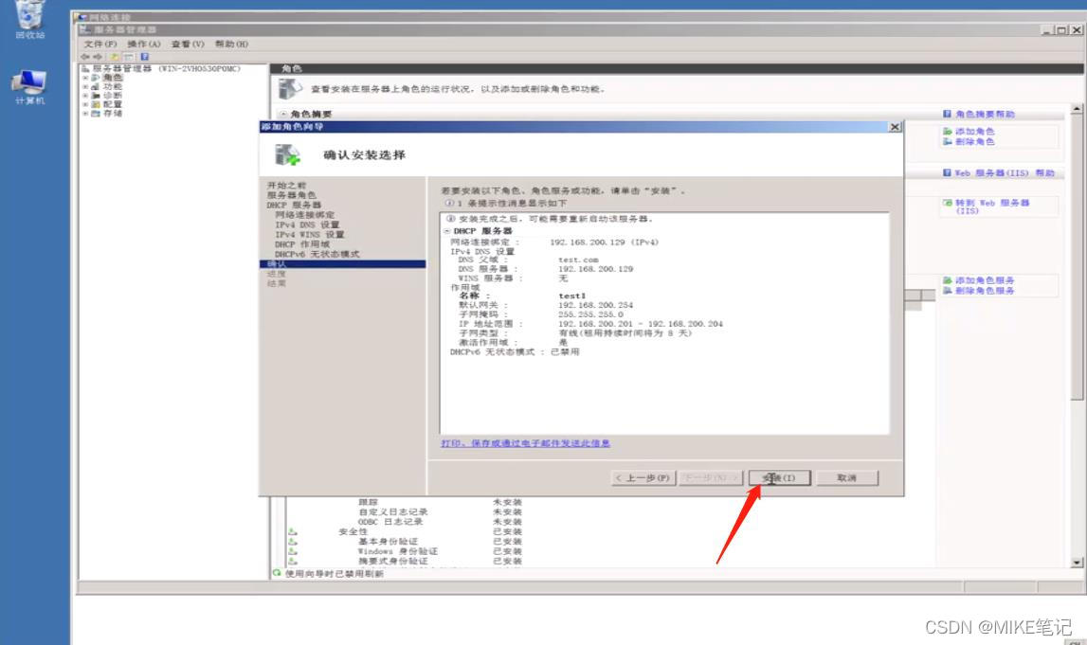
Task: Toggle the console tree pane toolbar icon
Action: (x=129, y=57)
